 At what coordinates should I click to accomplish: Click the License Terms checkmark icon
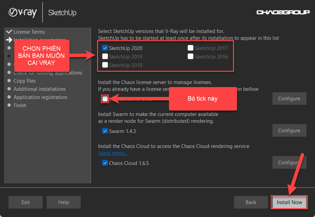(x=9, y=32)
